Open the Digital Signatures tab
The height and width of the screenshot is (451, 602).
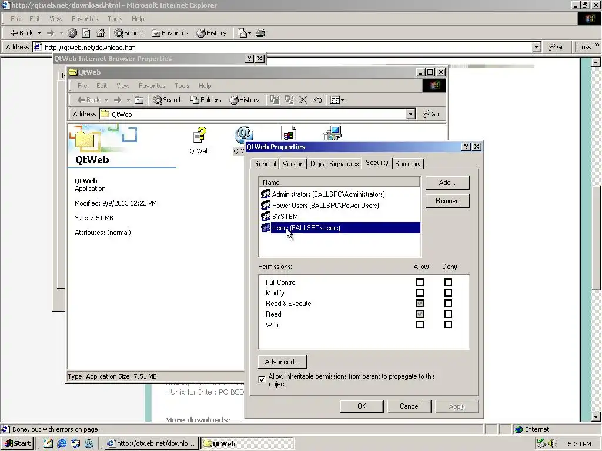pos(335,164)
